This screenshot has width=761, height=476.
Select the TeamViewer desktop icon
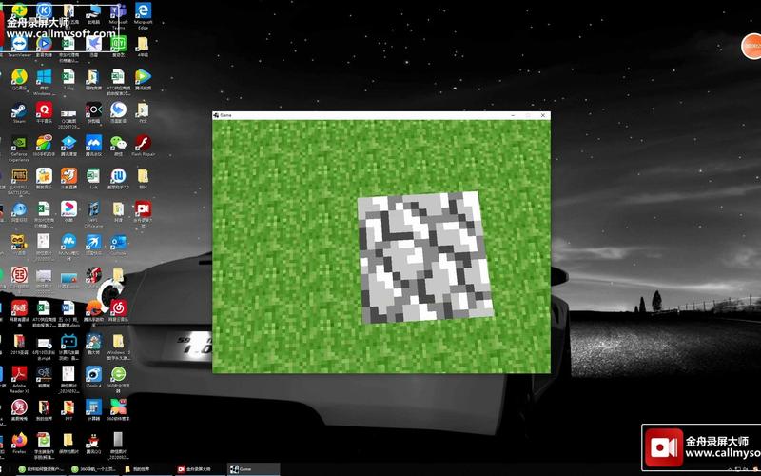19,44
